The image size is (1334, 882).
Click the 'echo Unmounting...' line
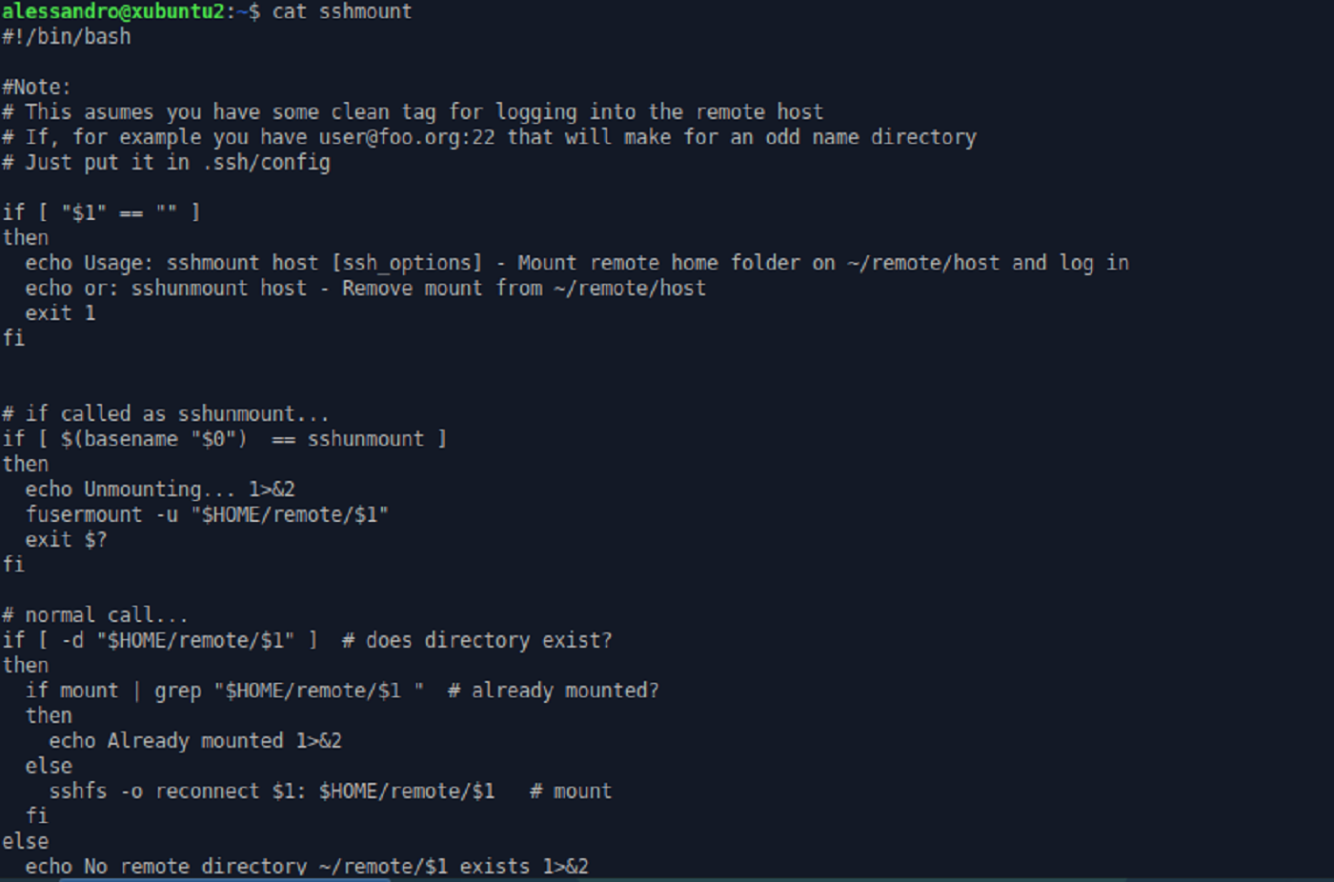[160, 490]
